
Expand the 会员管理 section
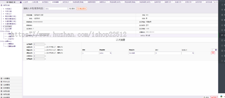[1, 78]
